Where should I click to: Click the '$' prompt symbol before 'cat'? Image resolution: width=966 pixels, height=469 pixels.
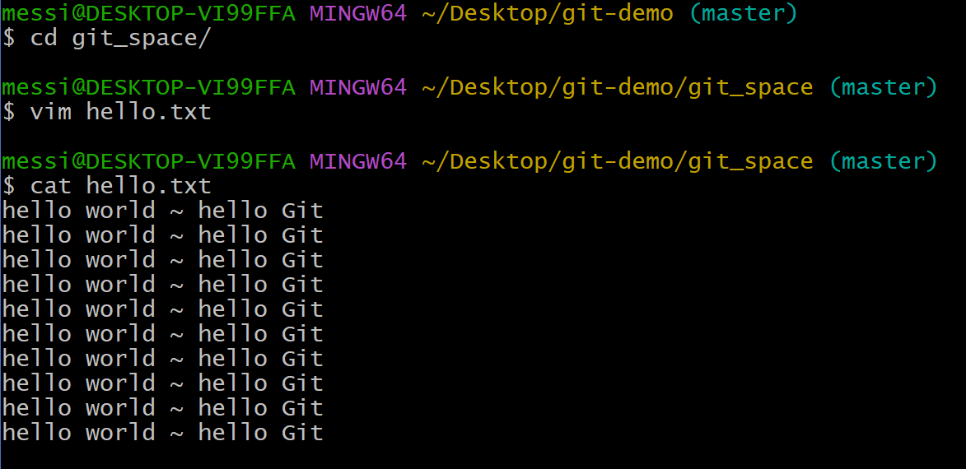click(x=8, y=186)
